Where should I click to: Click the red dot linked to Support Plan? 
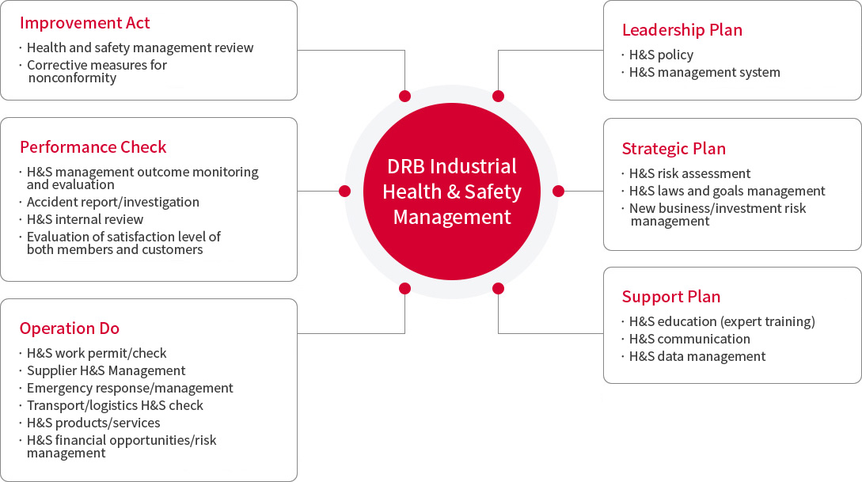tap(498, 289)
